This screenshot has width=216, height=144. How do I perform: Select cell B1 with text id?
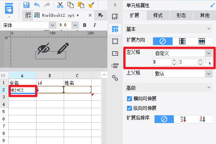50,83
